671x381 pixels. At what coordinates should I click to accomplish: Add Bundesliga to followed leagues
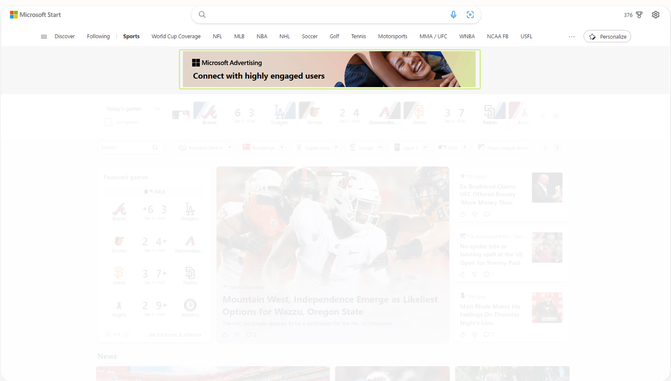click(282, 147)
